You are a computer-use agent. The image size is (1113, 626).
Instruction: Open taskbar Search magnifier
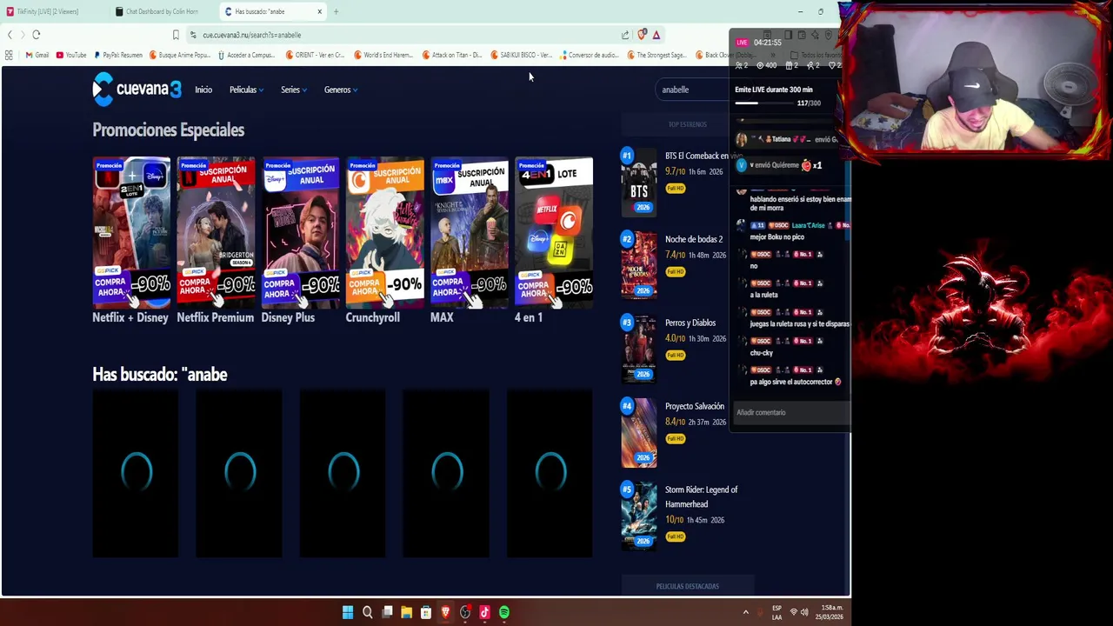pos(367,612)
